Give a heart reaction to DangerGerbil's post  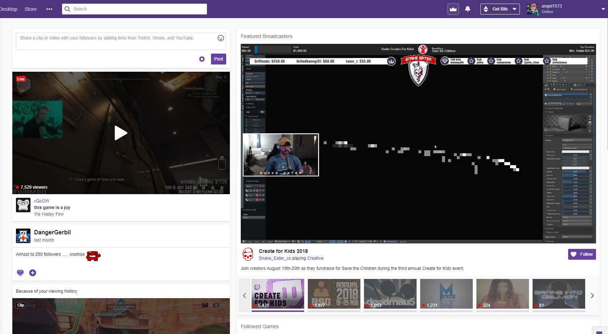click(20, 272)
